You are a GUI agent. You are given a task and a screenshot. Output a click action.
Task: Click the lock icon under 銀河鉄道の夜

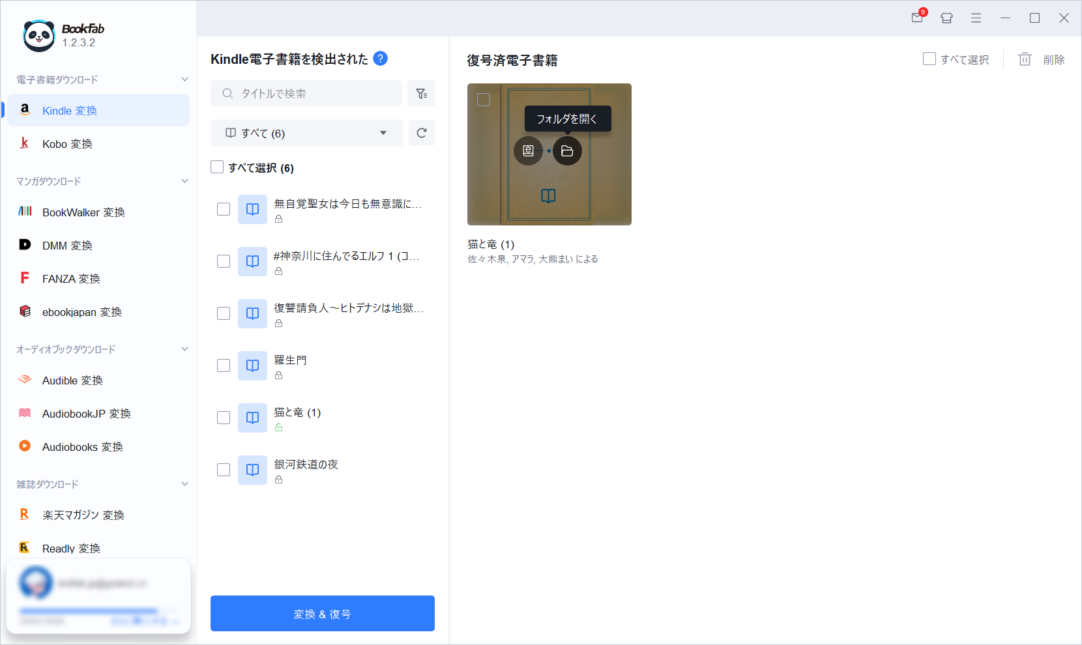coord(278,480)
